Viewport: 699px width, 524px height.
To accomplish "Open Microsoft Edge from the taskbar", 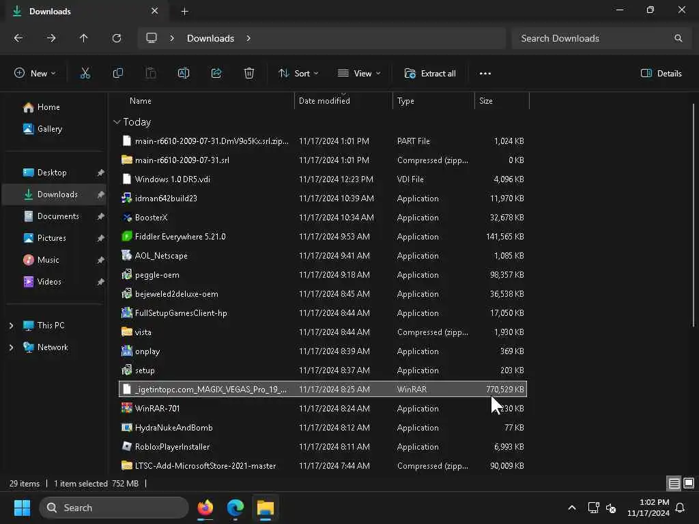I will pyautogui.click(x=236, y=508).
